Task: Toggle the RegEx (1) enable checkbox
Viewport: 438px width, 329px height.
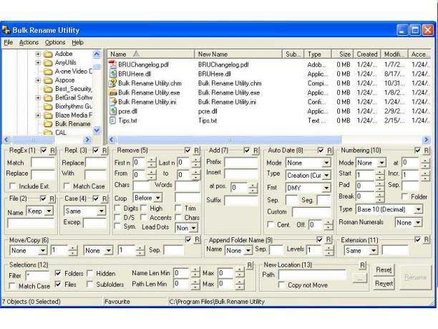Action: coord(44,151)
